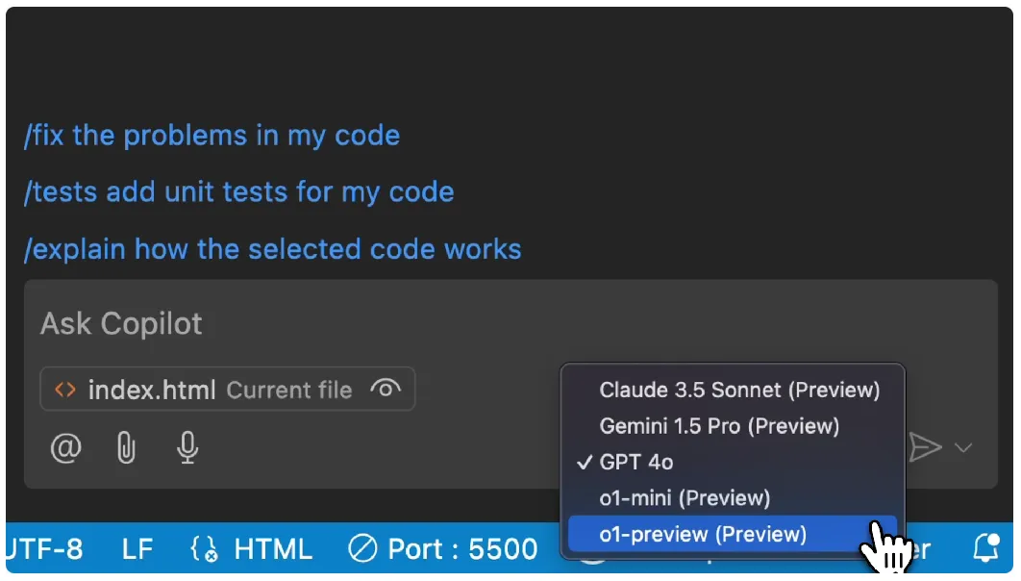Send the message using the arrow icon
Image resolution: width=1021 pixels, height=581 pixels.
point(925,447)
